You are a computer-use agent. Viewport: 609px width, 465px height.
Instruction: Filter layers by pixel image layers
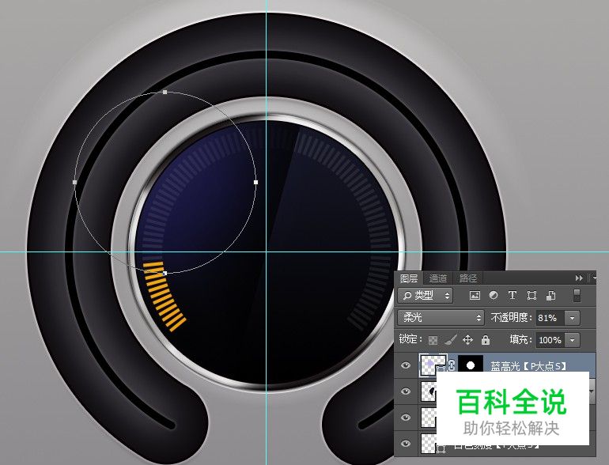point(475,296)
